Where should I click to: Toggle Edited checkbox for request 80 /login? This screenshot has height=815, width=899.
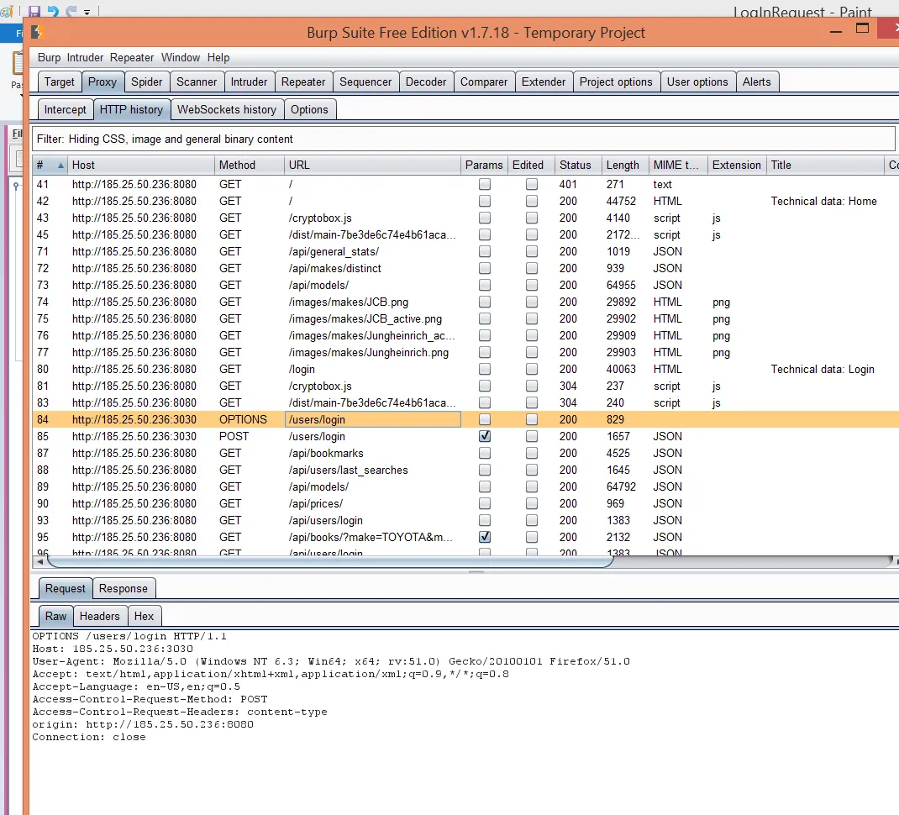click(x=532, y=370)
